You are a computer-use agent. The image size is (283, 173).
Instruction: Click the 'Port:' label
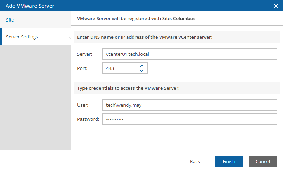82,68
